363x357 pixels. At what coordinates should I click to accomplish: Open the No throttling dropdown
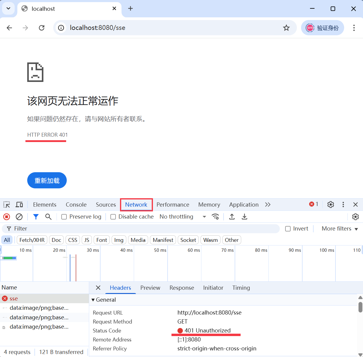point(183,217)
